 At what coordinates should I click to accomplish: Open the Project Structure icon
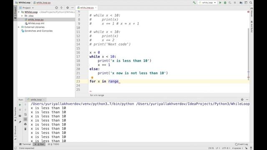pos(241,2)
